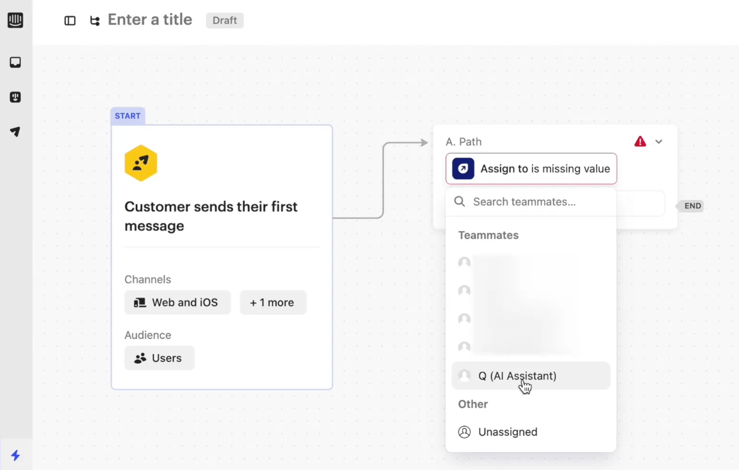Click the yellow hexagon trigger icon
This screenshot has width=739, height=470.
[141, 163]
